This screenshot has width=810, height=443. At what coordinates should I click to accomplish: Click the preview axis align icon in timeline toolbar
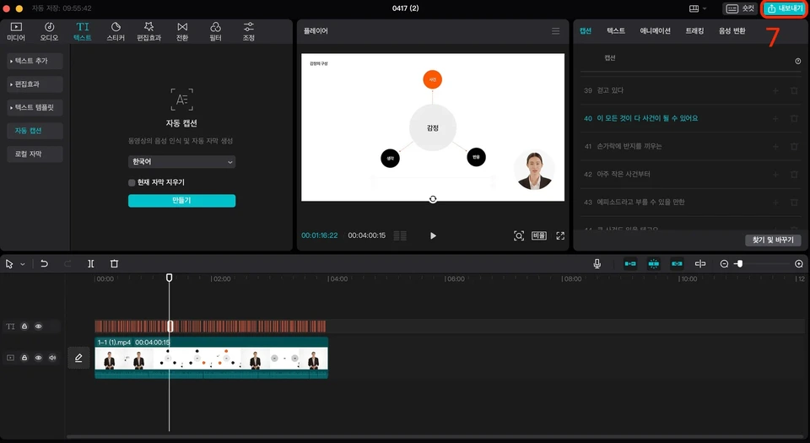[x=700, y=264]
